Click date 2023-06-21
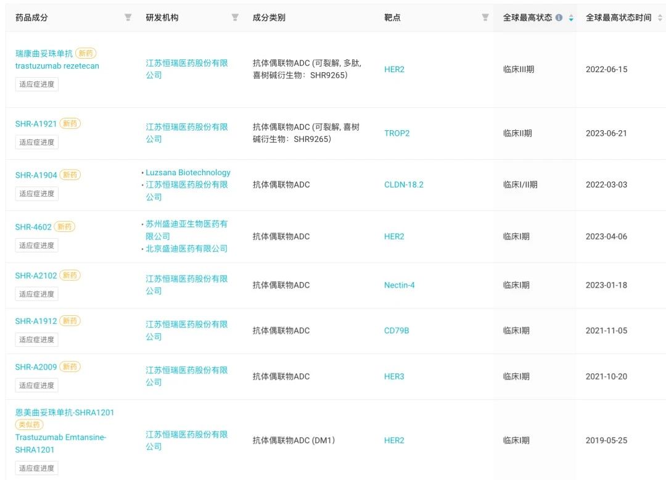This screenshot has height=480, width=666. point(606,133)
